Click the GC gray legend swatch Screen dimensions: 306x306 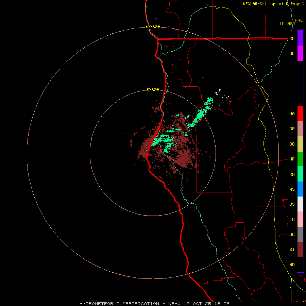[x=300, y=234]
